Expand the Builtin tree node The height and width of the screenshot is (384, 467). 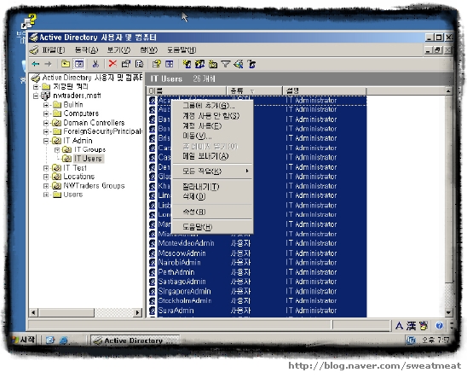click(46, 105)
